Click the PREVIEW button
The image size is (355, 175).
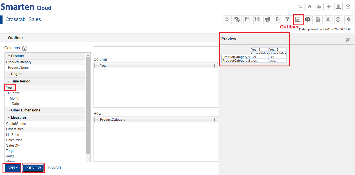pyautogui.click(x=33, y=168)
